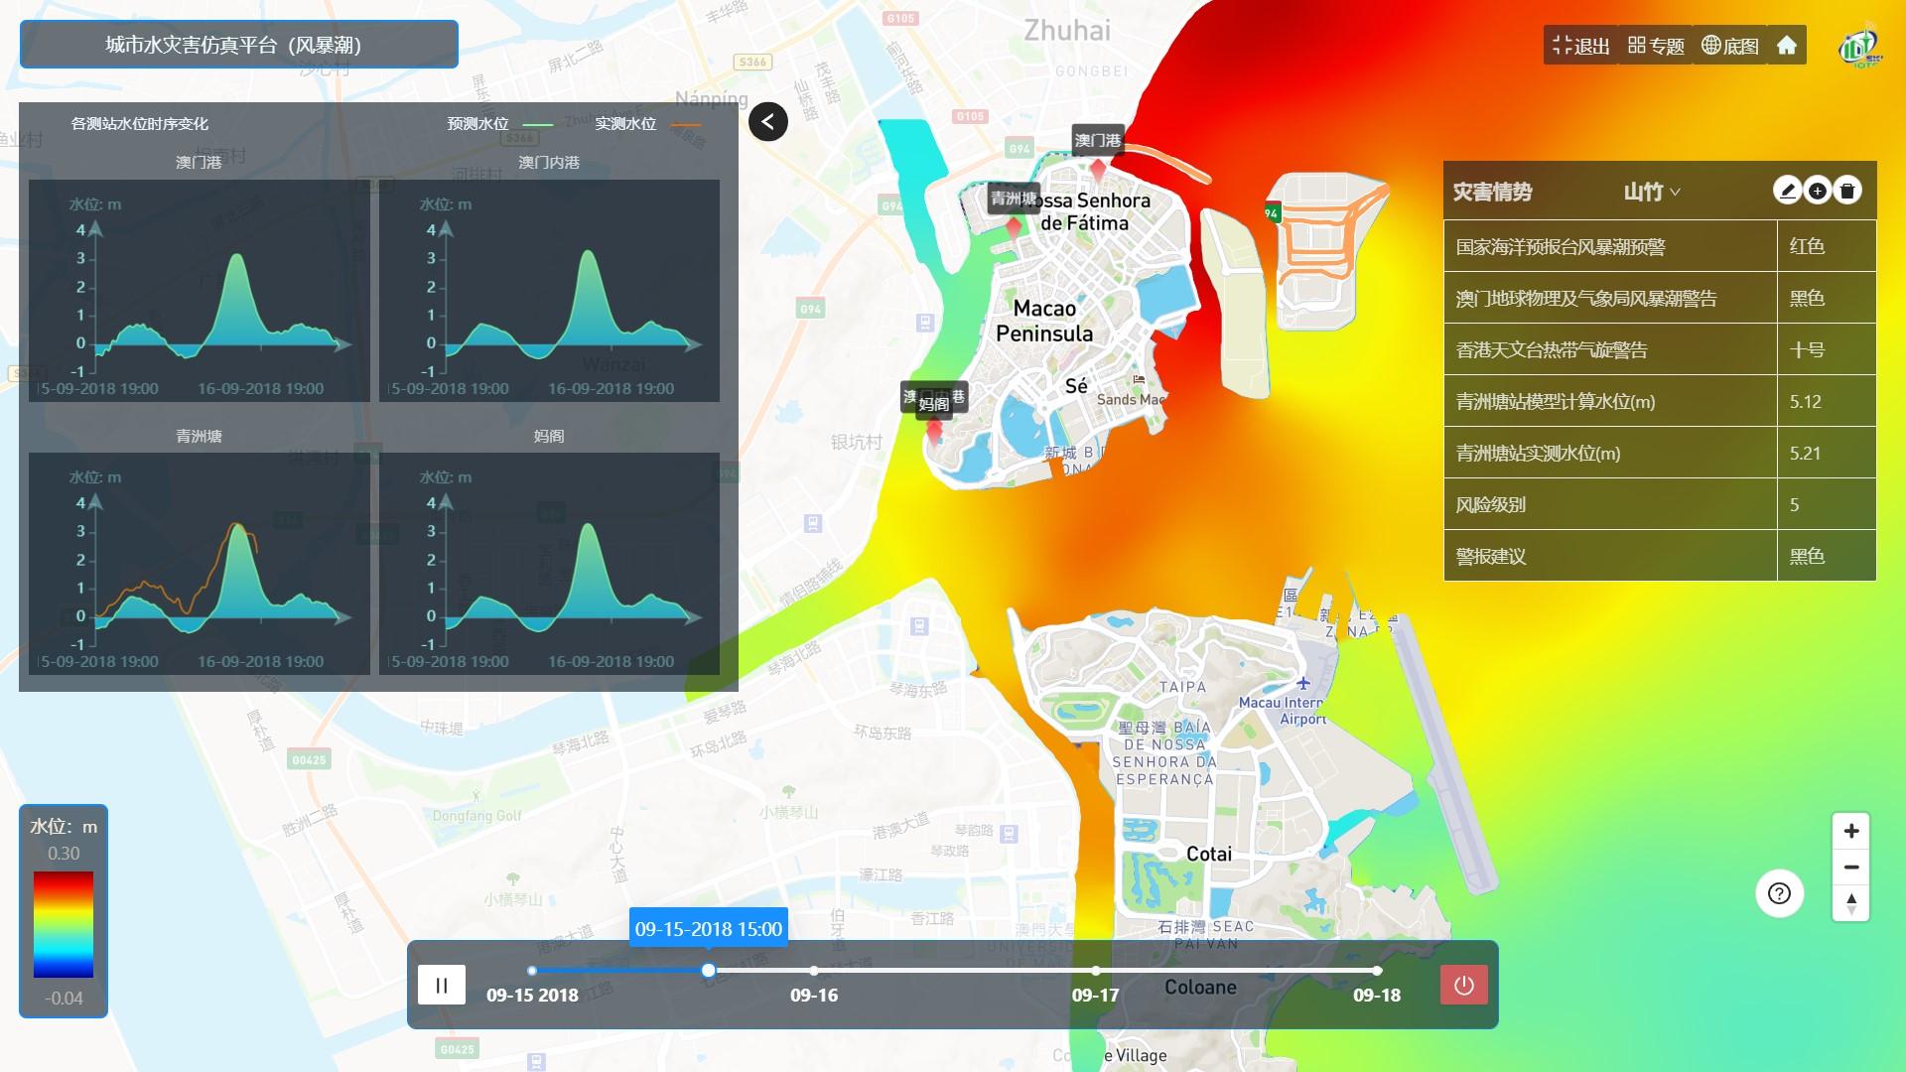Click the 妈阁 water level chart

(549, 564)
